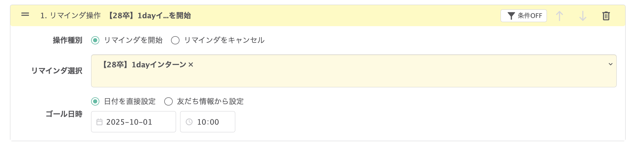Screen dimensions: 635x147
Task: Click the 10:00 time input
Action: [x=211, y=122]
